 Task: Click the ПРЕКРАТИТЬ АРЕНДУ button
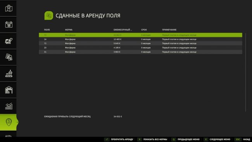coord(122,139)
